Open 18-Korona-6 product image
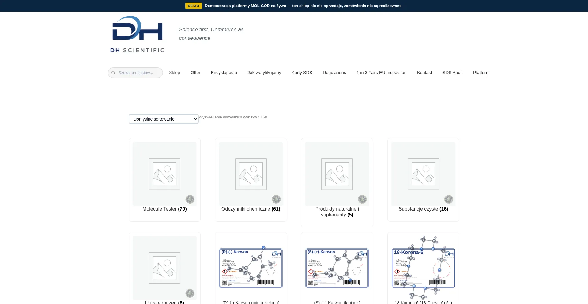Viewport: 588px width, 304px height. pos(423,268)
